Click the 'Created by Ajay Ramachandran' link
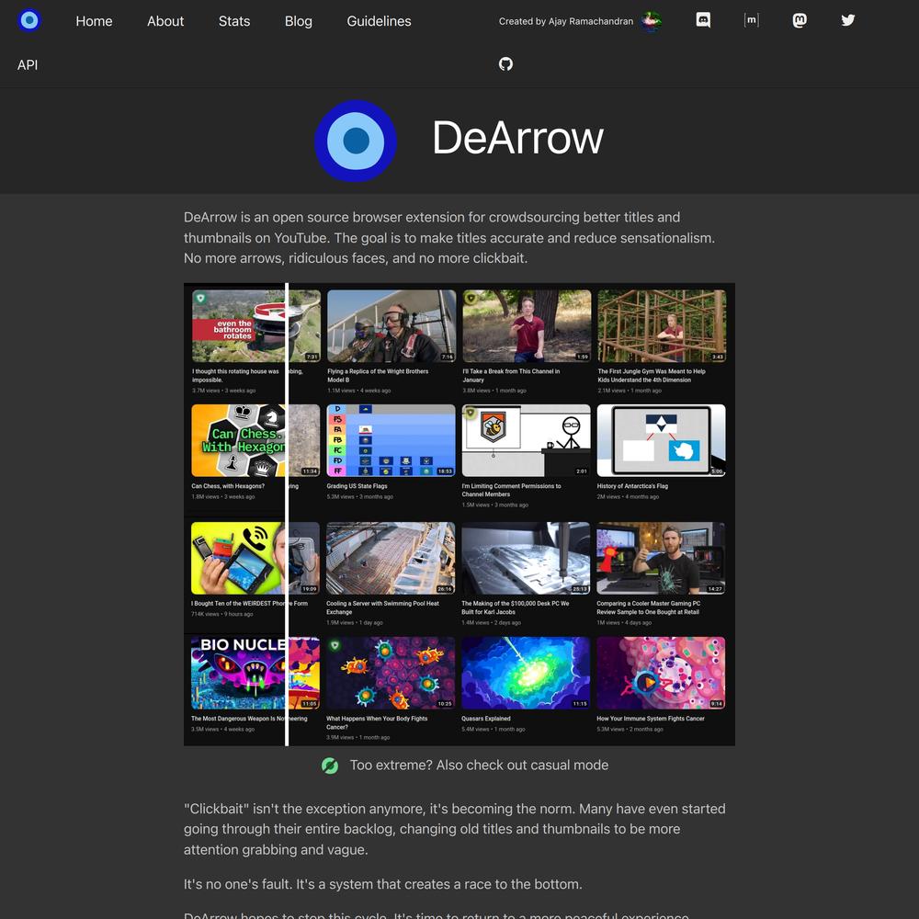 tap(566, 21)
